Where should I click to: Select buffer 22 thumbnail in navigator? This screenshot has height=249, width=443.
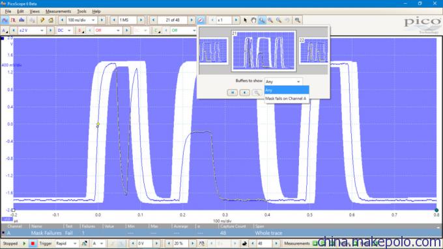[x=313, y=51]
